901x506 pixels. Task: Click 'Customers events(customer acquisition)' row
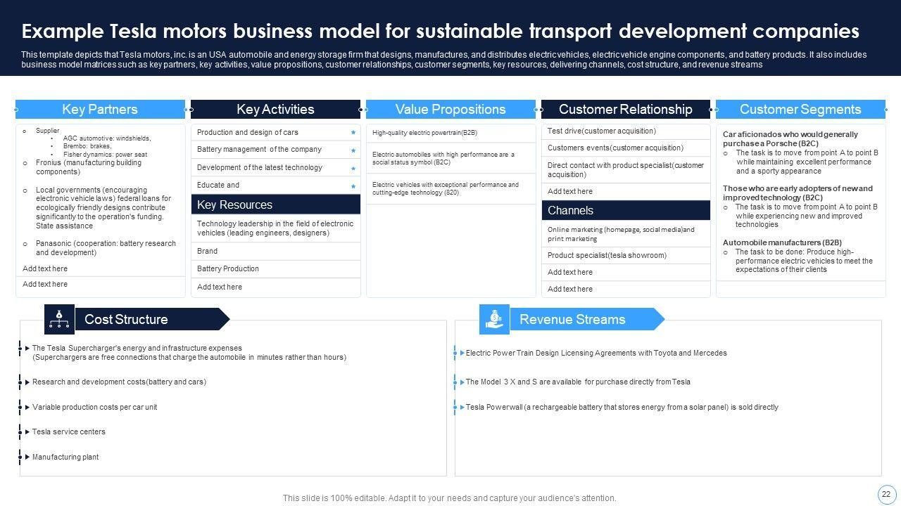[626, 148]
